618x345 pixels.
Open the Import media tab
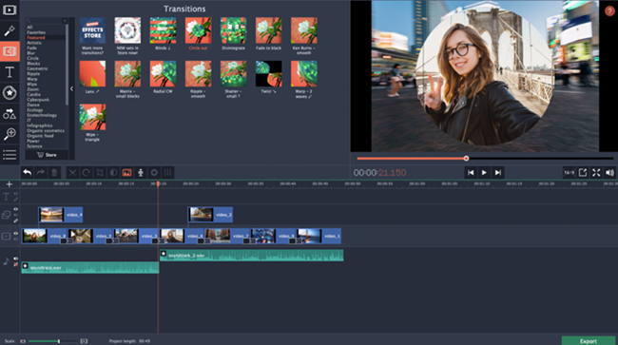[x=10, y=10]
